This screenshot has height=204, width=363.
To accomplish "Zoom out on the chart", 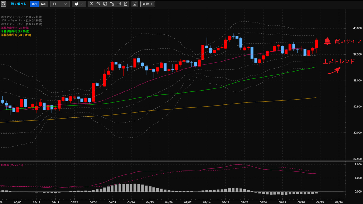I will click(98, 4).
